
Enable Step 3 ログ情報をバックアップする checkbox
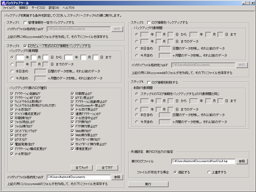pyautogui.click(x=149, y=23)
